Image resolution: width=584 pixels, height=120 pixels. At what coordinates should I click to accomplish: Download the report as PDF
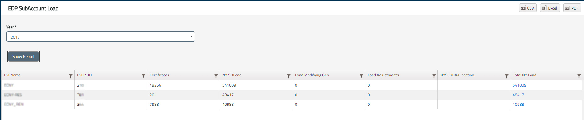(572, 8)
